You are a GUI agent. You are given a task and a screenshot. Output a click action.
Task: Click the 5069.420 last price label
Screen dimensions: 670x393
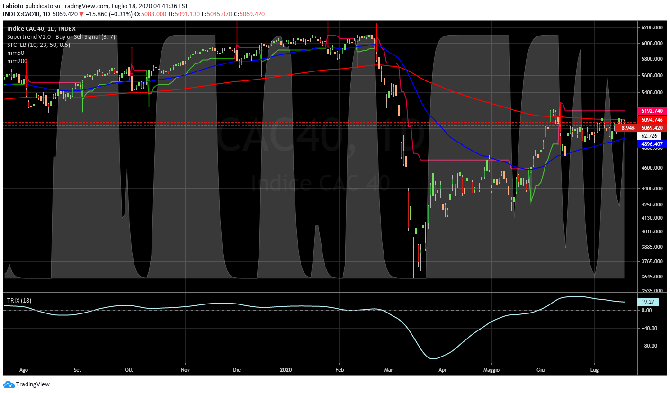652,128
